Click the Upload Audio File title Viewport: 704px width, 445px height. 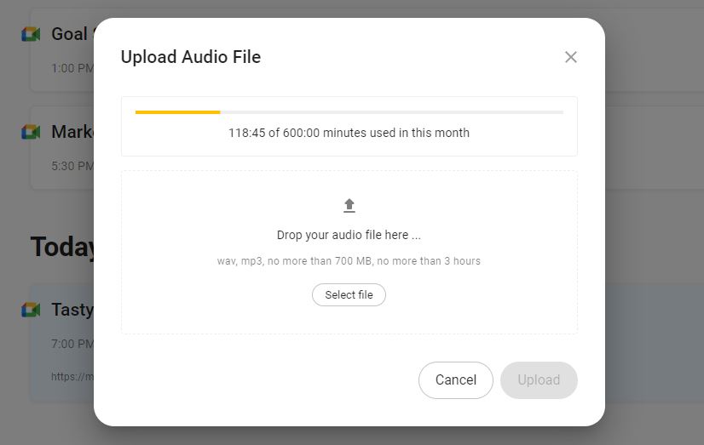click(x=191, y=57)
